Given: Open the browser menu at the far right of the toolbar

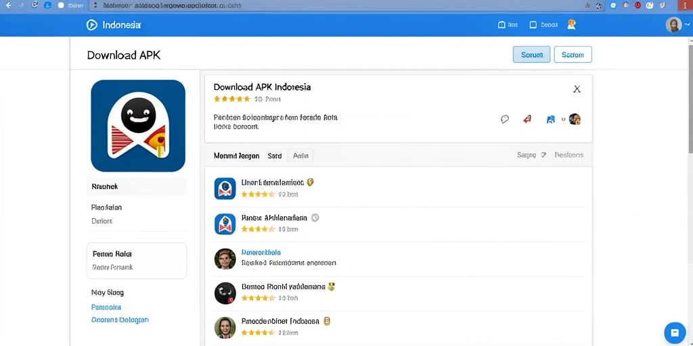Looking at the screenshot, I should coord(686,5).
